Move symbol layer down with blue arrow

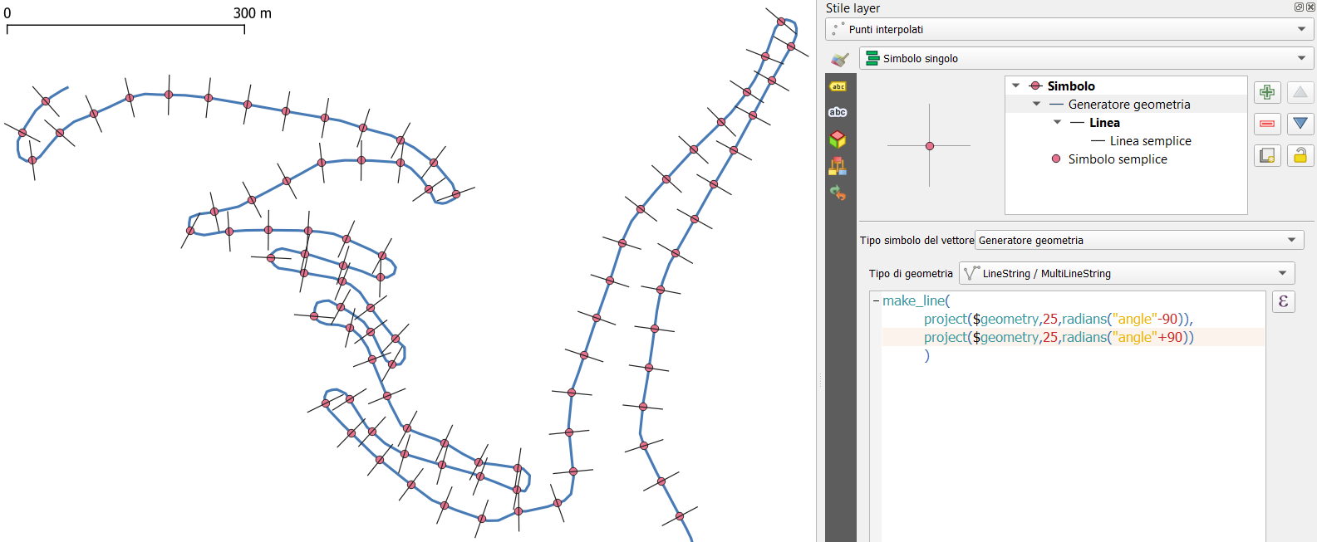[1300, 124]
